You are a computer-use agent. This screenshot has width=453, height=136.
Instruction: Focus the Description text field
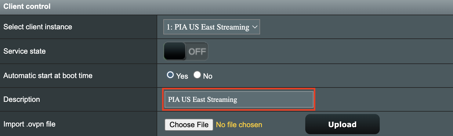pos(239,99)
